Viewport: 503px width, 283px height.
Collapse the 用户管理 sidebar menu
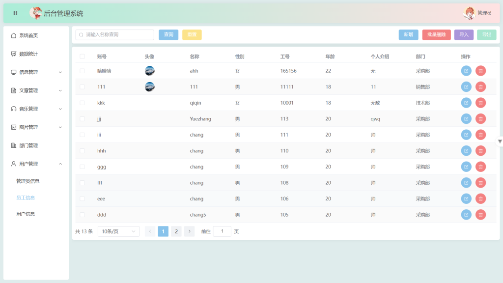pos(36,164)
